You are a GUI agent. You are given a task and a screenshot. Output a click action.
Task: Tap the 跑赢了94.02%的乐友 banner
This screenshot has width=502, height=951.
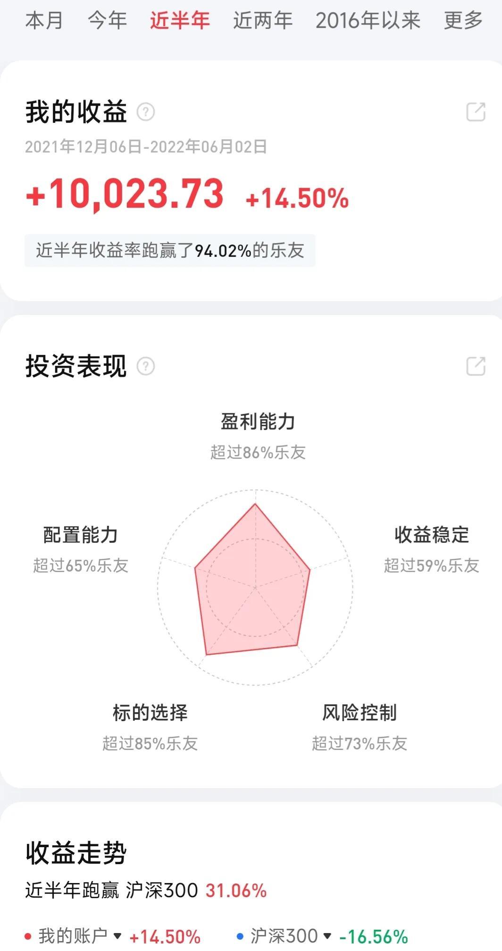coord(170,251)
